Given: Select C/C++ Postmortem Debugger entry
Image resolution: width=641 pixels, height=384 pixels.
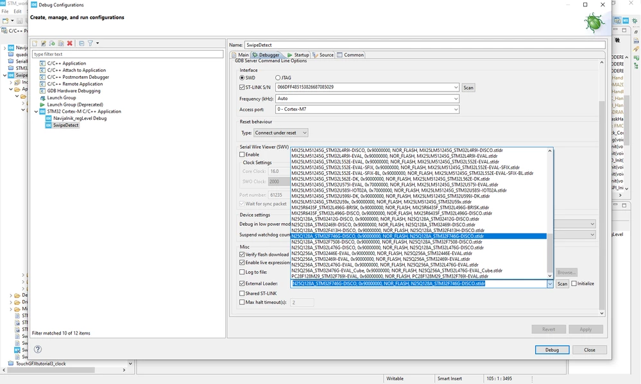Looking at the screenshot, I should click(78, 77).
